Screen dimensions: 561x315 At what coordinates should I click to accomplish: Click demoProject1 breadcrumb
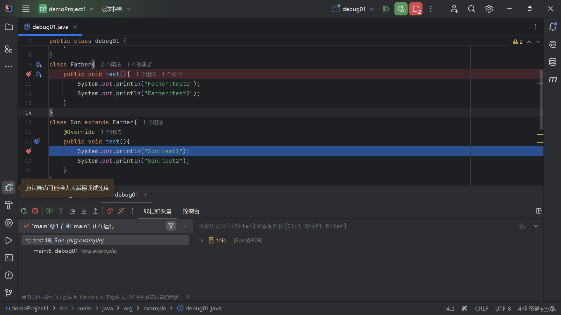[x=27, y=308]
